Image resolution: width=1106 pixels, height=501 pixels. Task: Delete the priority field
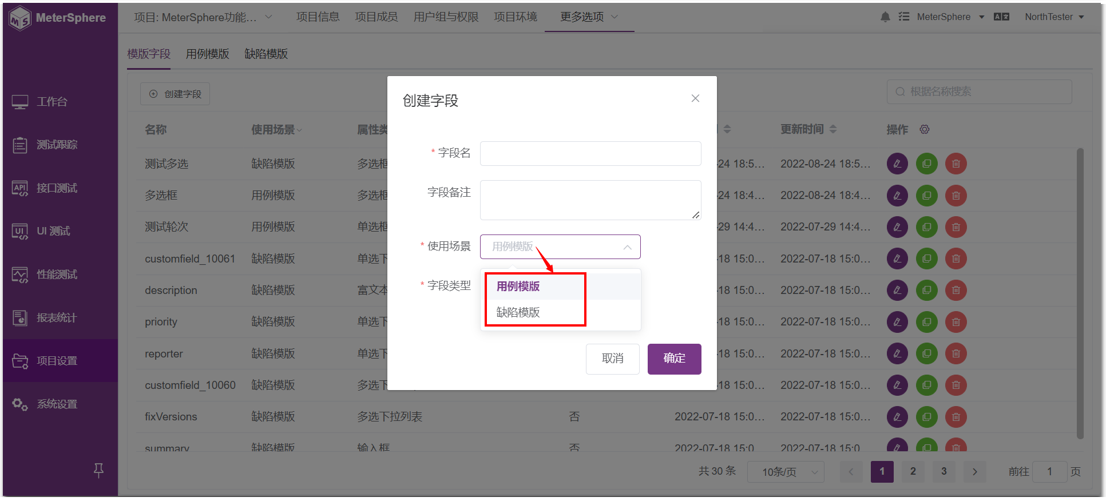tap(956, 322)
